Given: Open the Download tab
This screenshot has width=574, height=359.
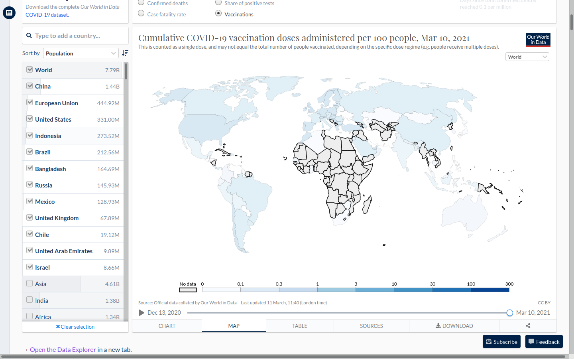Looking at the screenshot, I should pos(454,326).
